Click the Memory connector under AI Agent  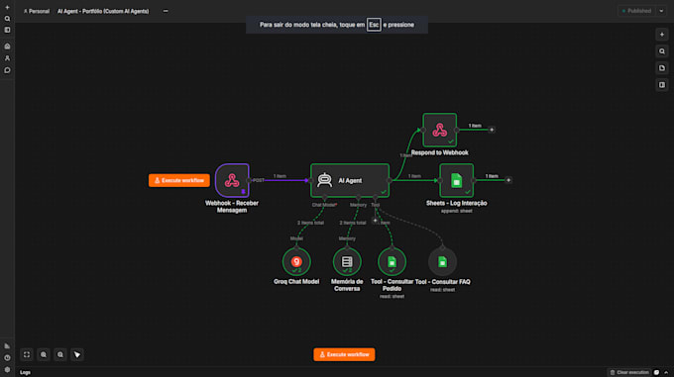tap(358, 205)
